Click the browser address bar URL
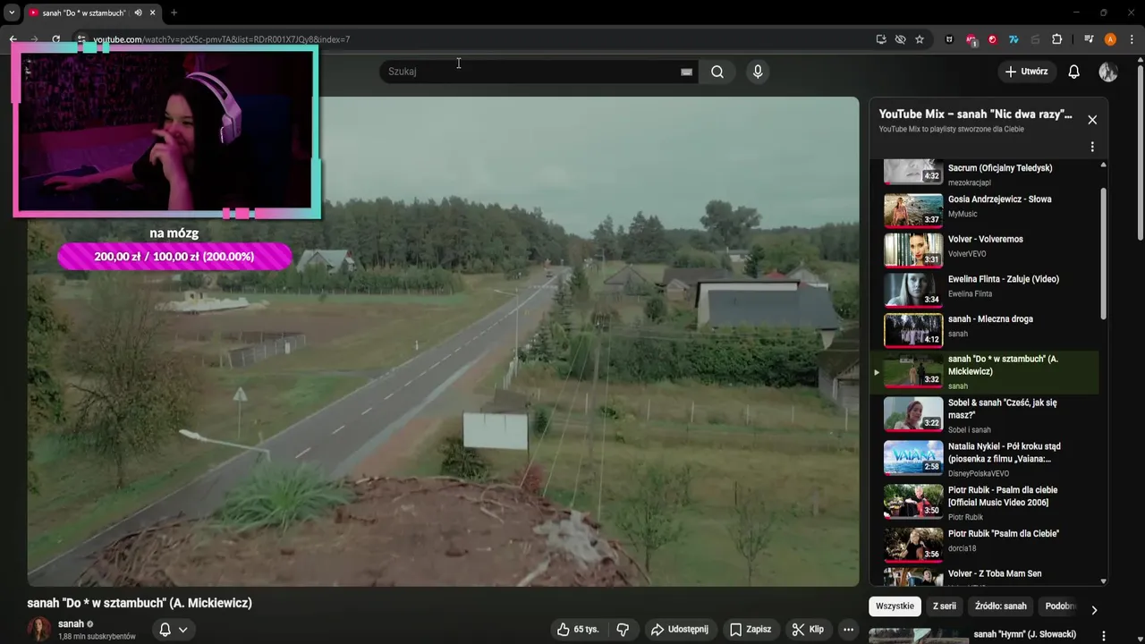The width and height of the screenshot is (1145, 644). [221, 39]
